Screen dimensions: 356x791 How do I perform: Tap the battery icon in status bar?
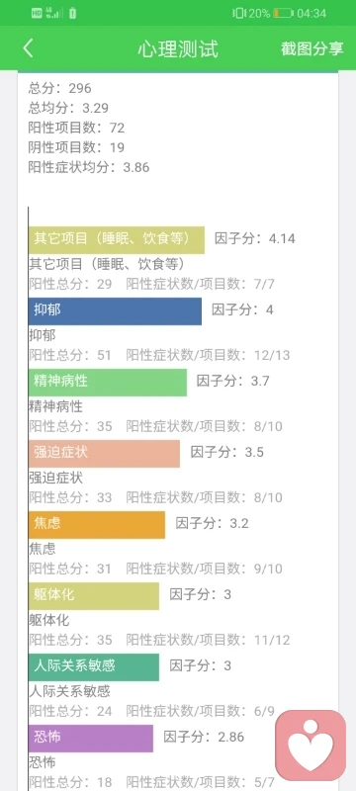click(x=284, y=14)
